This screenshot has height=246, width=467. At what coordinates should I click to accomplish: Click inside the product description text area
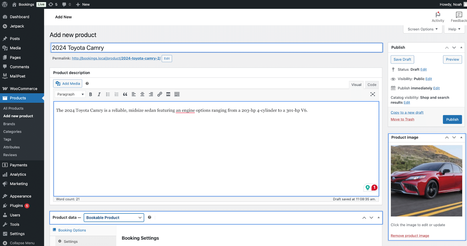point(216,149)
